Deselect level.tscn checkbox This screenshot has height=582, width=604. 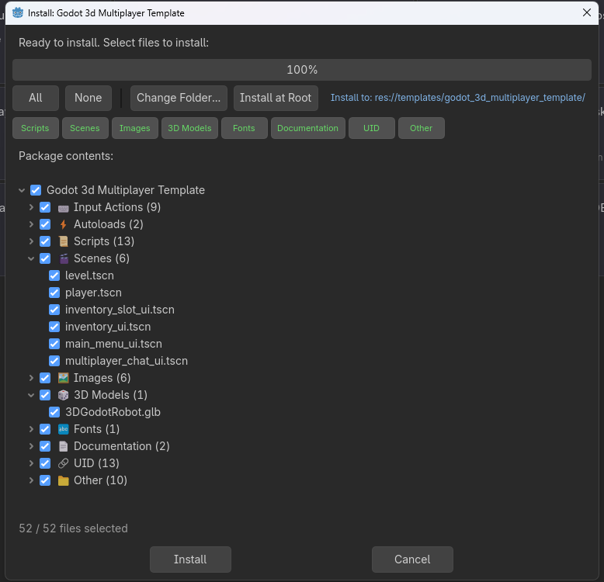point(54,275)
